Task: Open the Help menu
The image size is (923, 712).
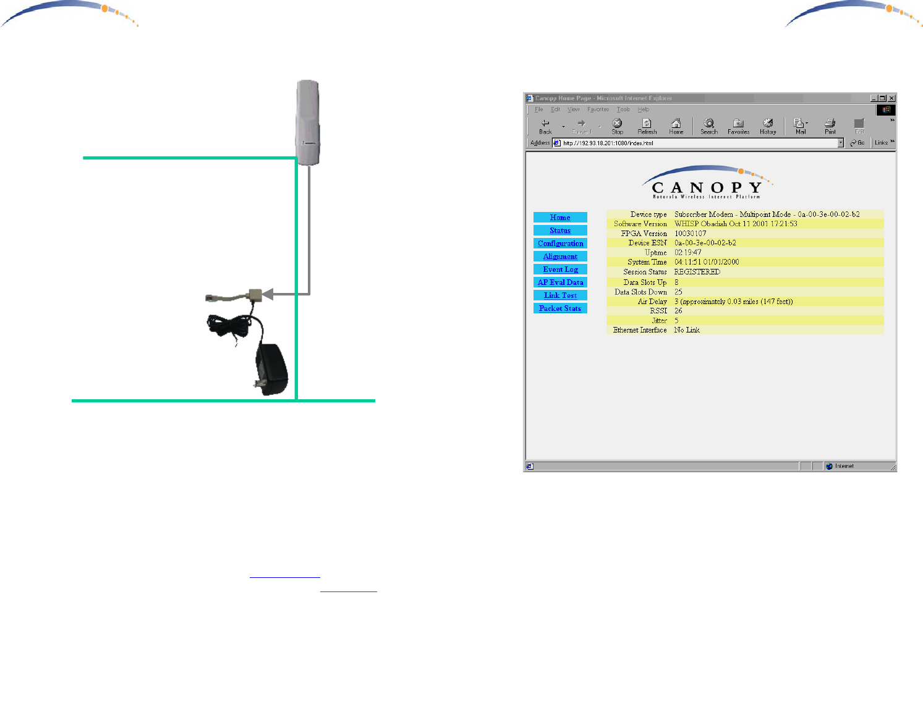Action: click(x=644, y=109)
